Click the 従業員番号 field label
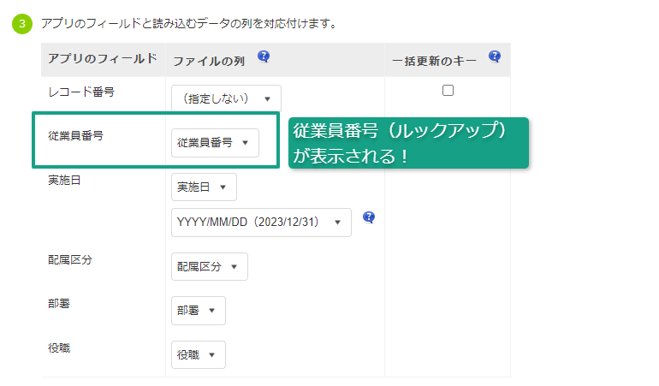Image resolution: width=659 pixels, height=386 pixels. [75, 136]
